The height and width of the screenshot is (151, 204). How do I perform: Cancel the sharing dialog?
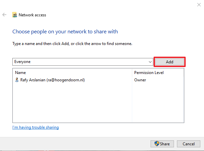click(189, 144)
